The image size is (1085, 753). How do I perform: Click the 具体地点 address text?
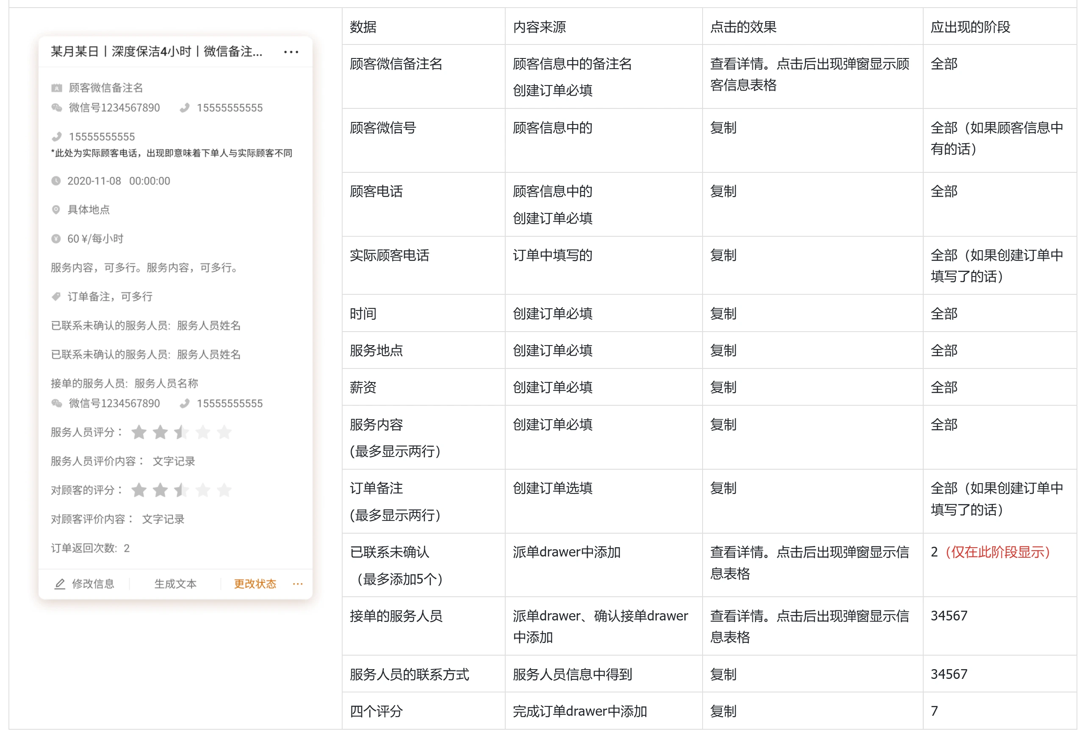(x=89, y=210)
